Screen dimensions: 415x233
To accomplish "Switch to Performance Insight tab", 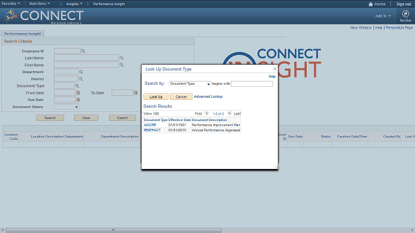I will pos(23,34).
